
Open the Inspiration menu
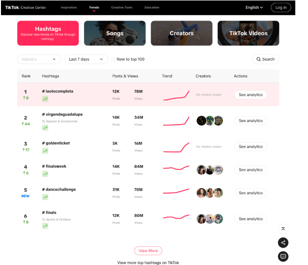point(69,7)
